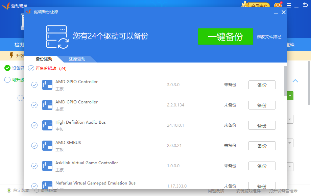Screen dimensions: 311x196
Task: Click the AskLink Virtual Game Controller icon
Action: (47, 166)
